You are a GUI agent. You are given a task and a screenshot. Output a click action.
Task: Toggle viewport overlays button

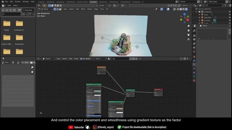(168, 9)
